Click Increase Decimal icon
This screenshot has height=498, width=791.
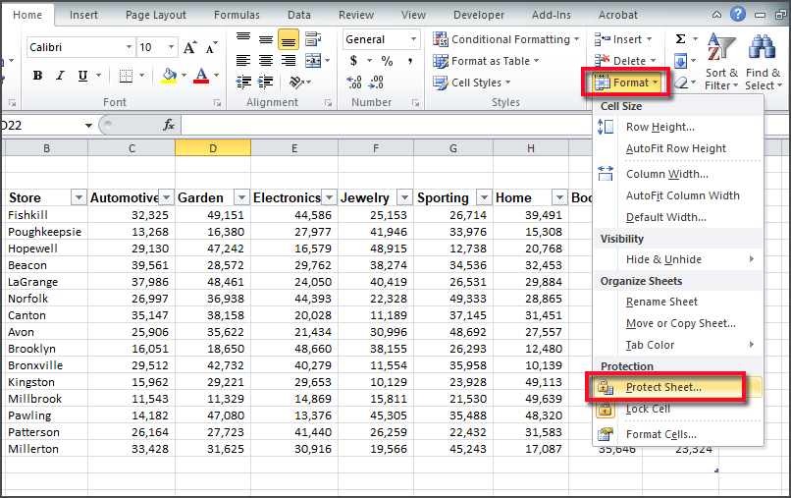pos(354,82)
